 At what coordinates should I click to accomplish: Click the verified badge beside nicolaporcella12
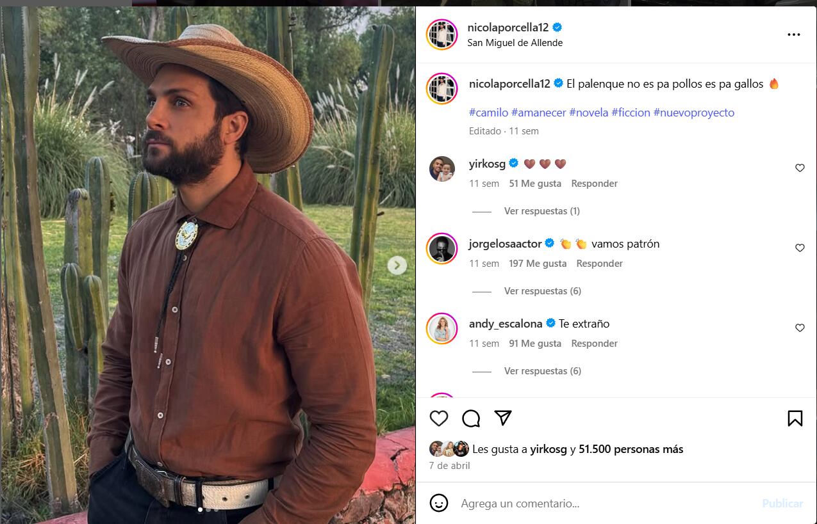557,28
